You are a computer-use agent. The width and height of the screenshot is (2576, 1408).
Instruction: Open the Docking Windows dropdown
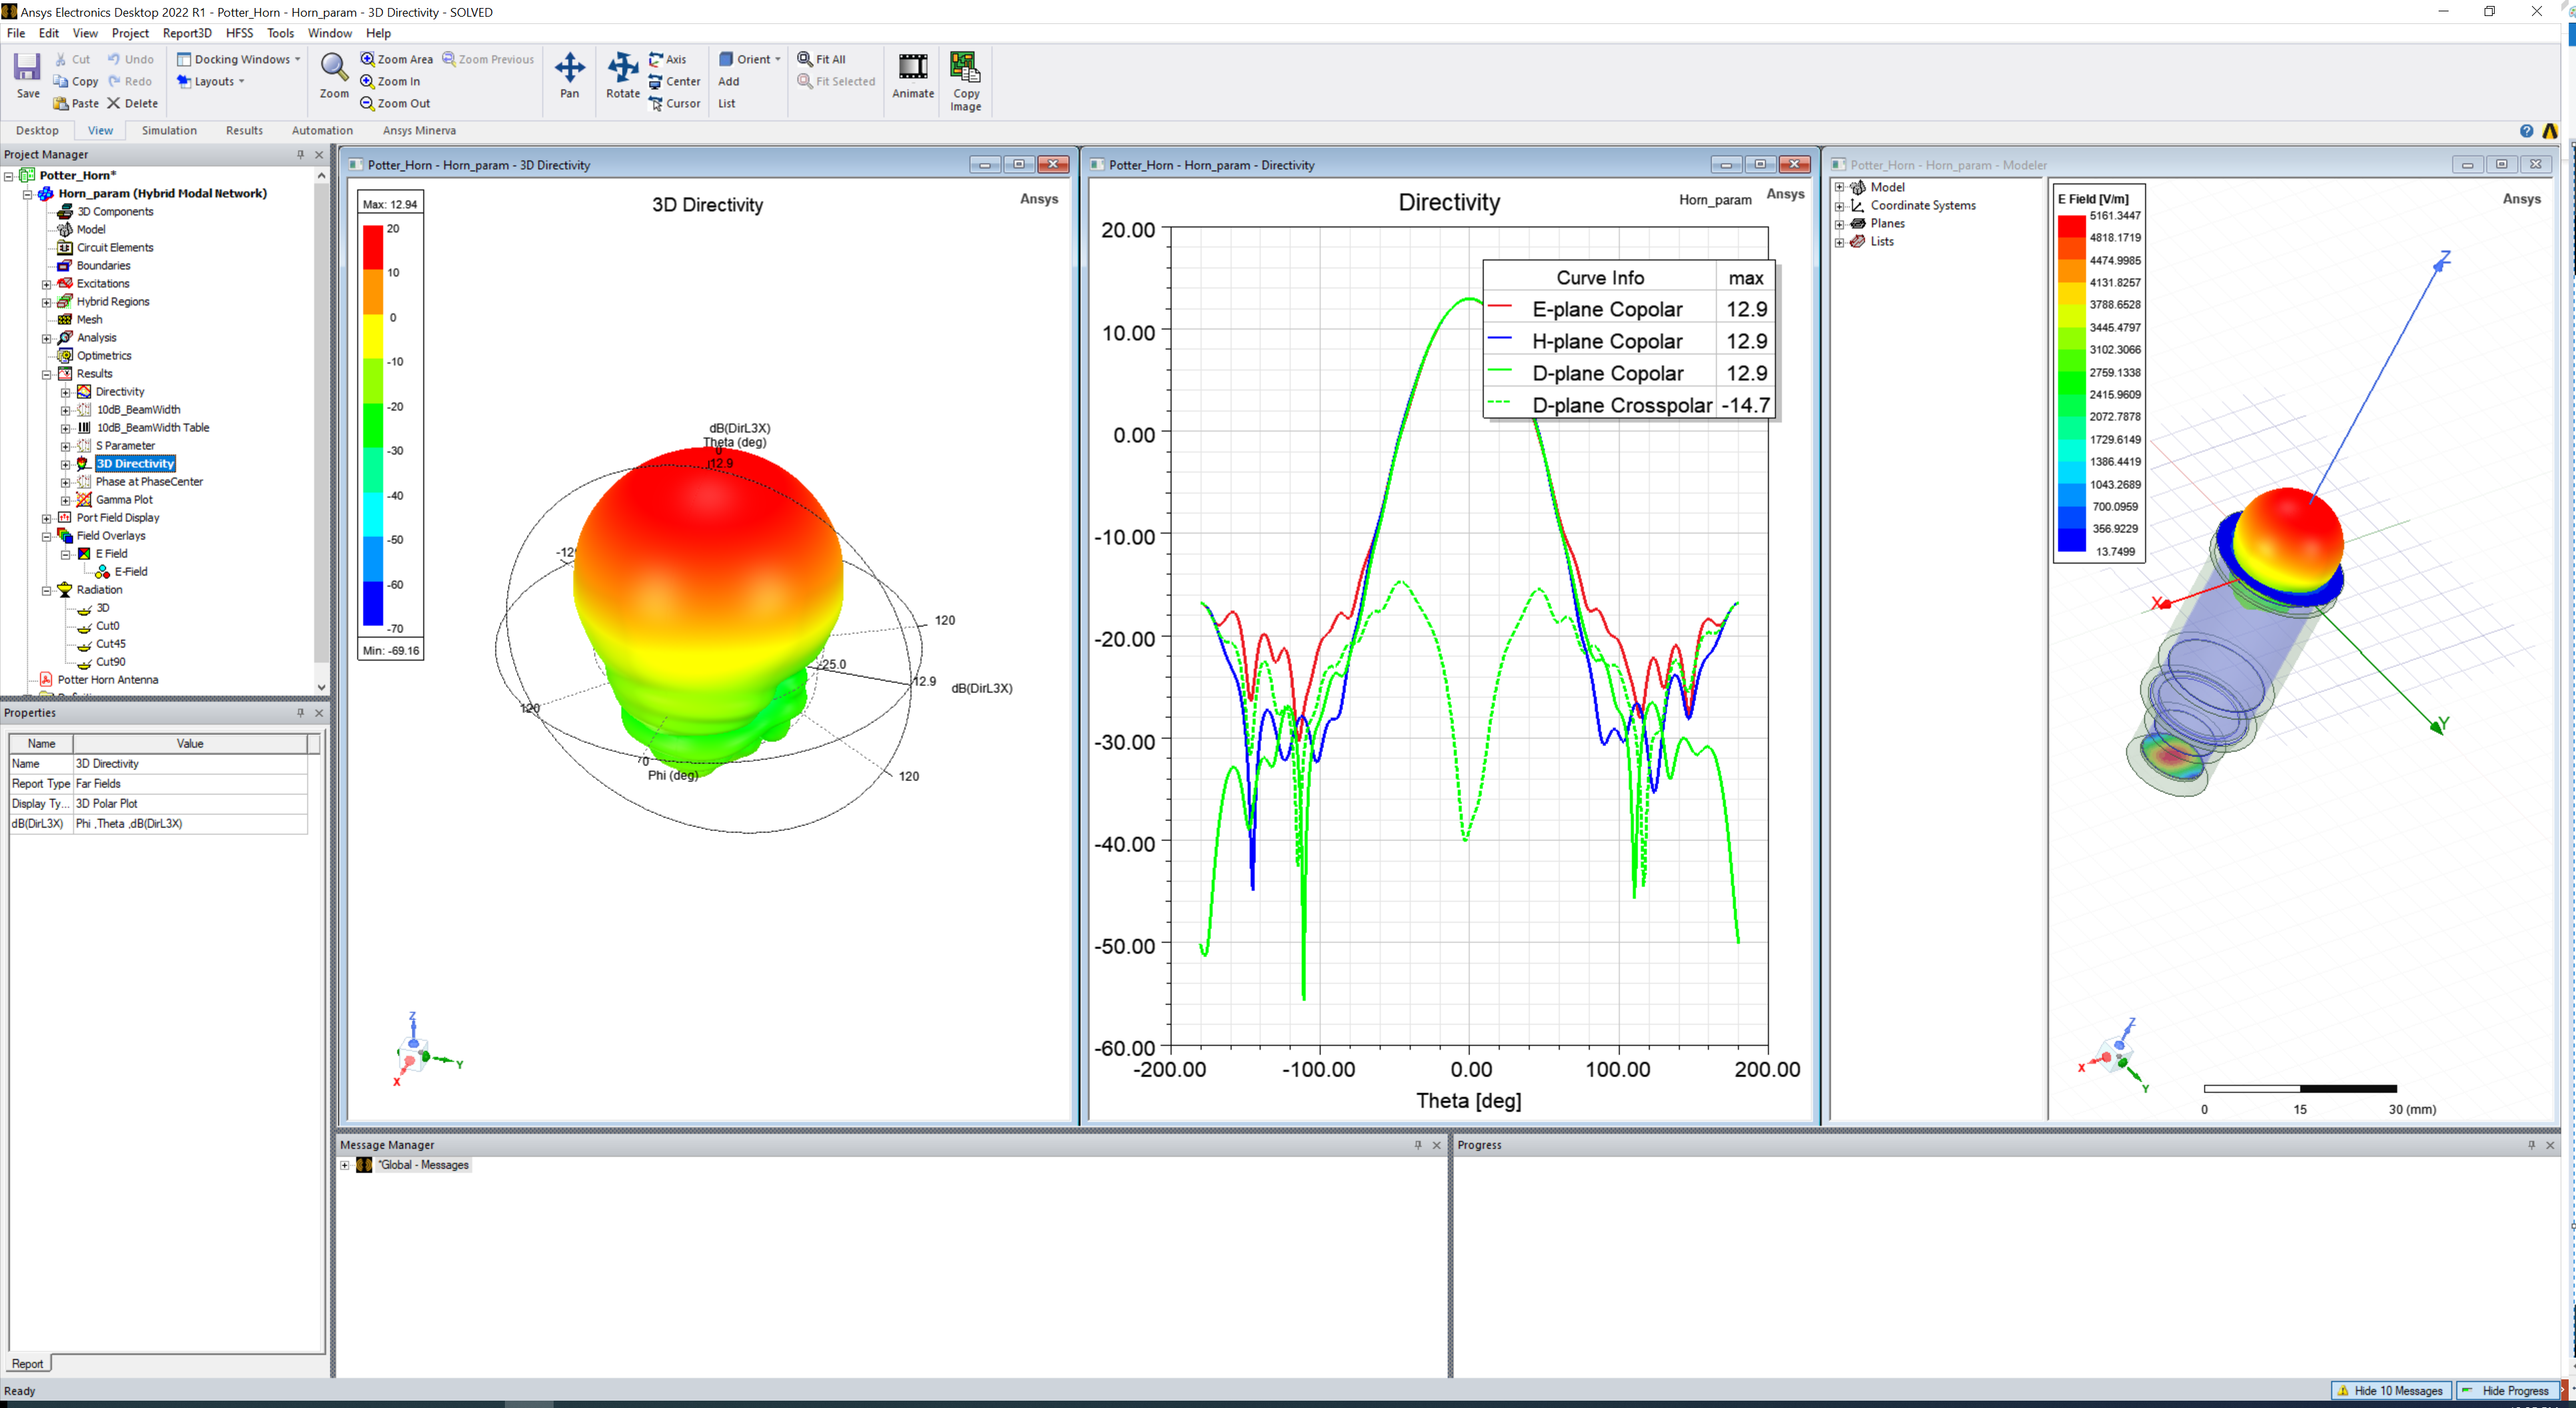tap(238, 59)
